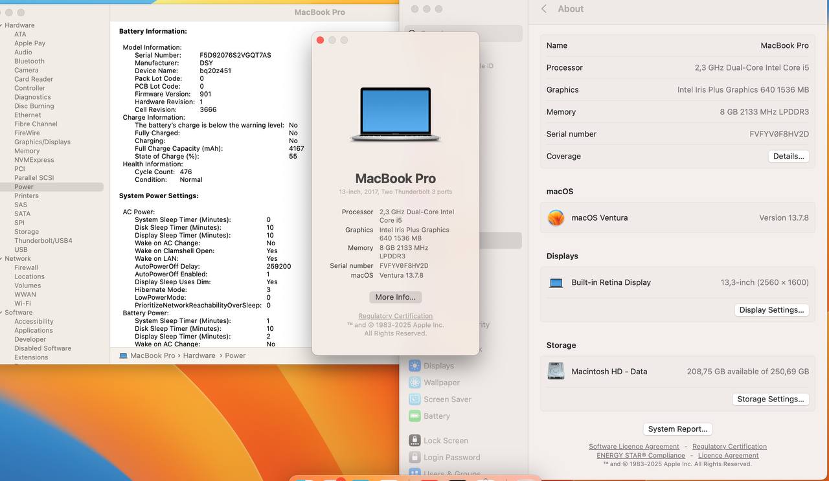The width and height of the screenshot is (829, 481).
Task: Collapse the Hardware section in System Information
Action: click(2, 25)
